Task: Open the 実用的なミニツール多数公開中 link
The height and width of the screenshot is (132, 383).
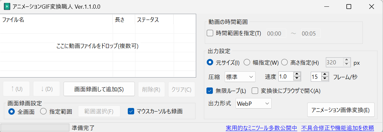Action: pyautogui.click(x=261, y=128)
